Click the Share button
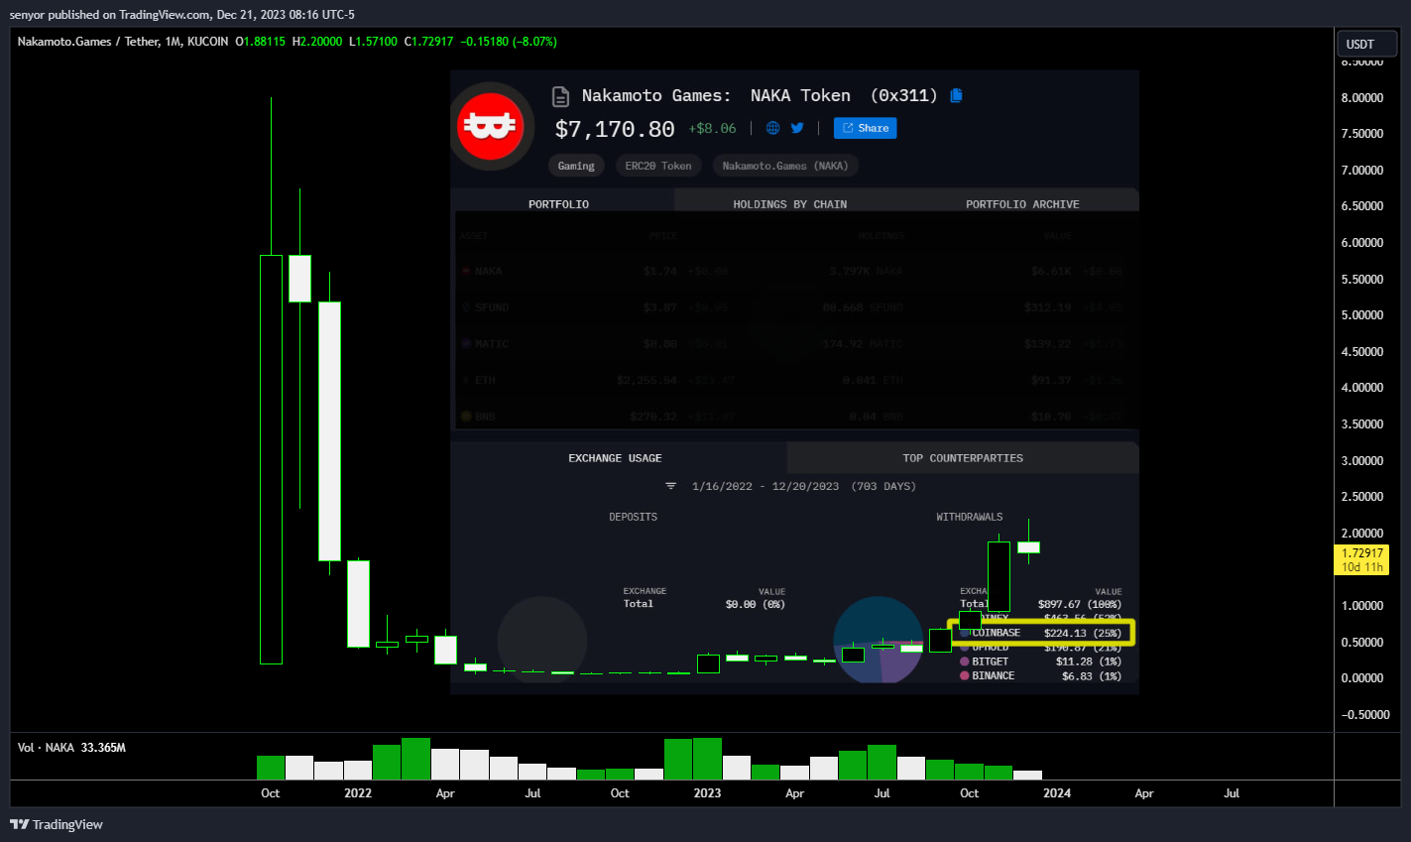The width and height of the screenshot is (1411, 842). coord(865,128)
